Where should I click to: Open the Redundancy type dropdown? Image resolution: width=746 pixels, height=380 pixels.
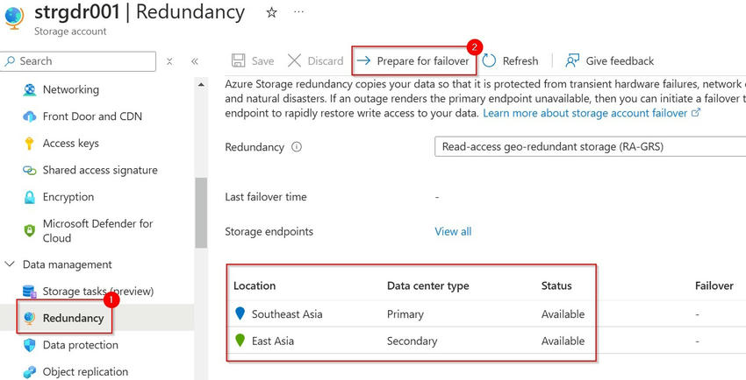[x=590, y=147]
